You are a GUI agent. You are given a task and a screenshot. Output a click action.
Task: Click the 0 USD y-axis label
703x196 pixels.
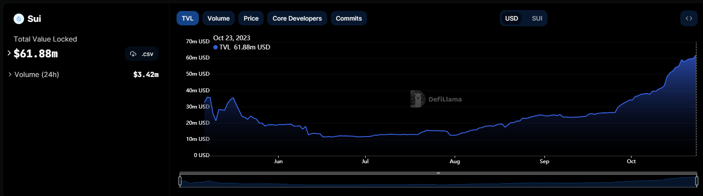click(201, 155)
